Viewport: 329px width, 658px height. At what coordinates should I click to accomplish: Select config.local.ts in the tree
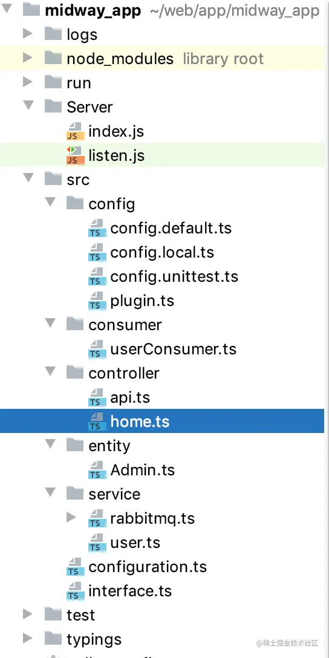click(162, 252)
